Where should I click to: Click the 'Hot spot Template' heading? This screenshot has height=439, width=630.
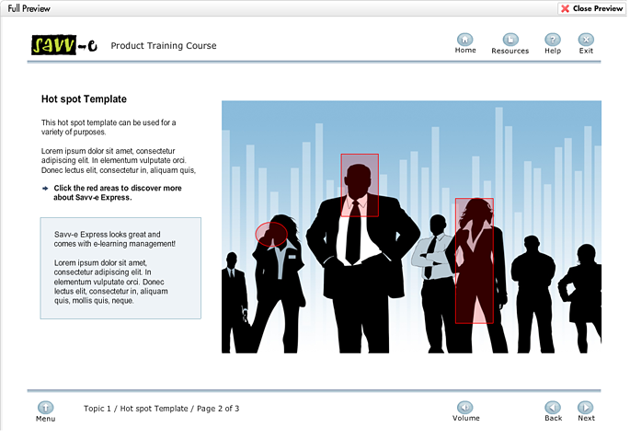[x=84, y=98]
